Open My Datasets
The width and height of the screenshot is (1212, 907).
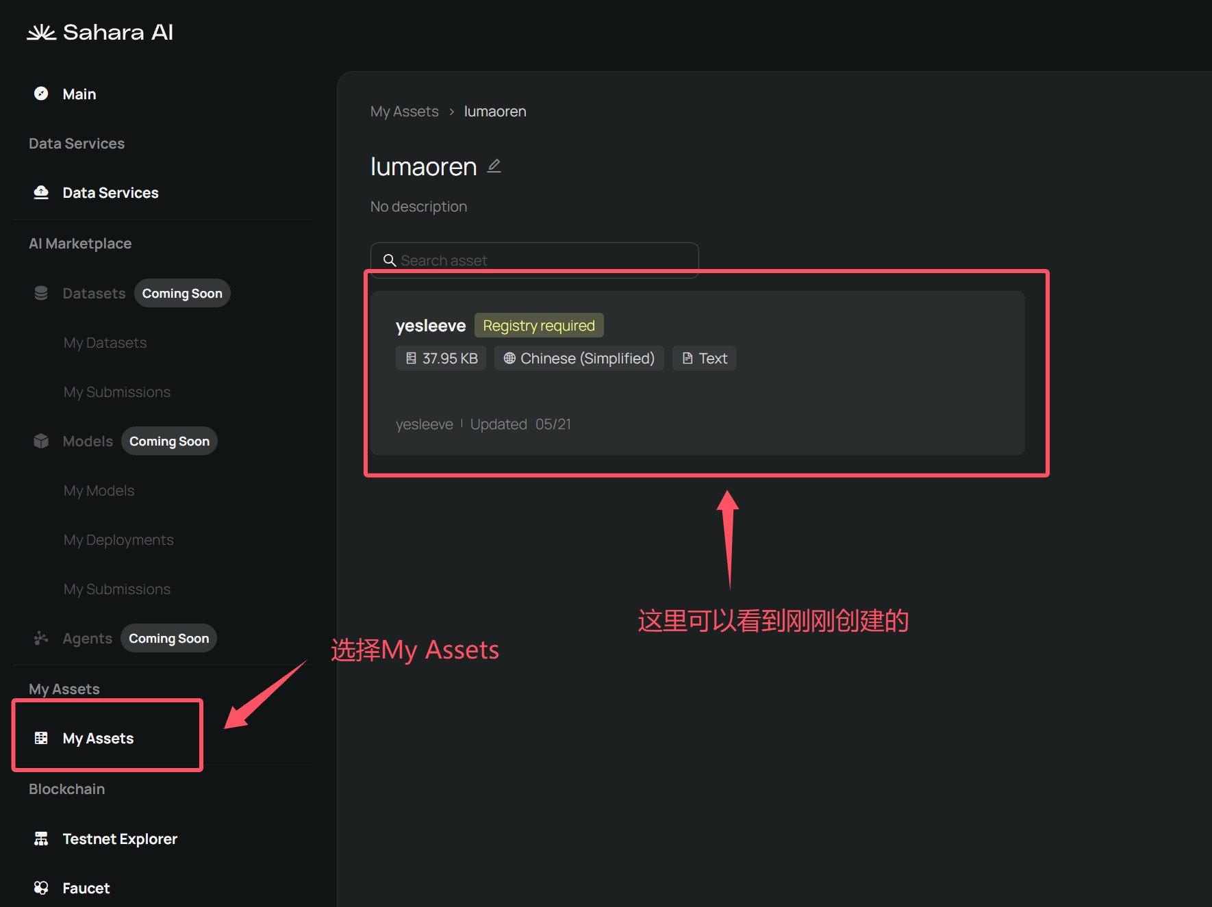pos(105,342)
